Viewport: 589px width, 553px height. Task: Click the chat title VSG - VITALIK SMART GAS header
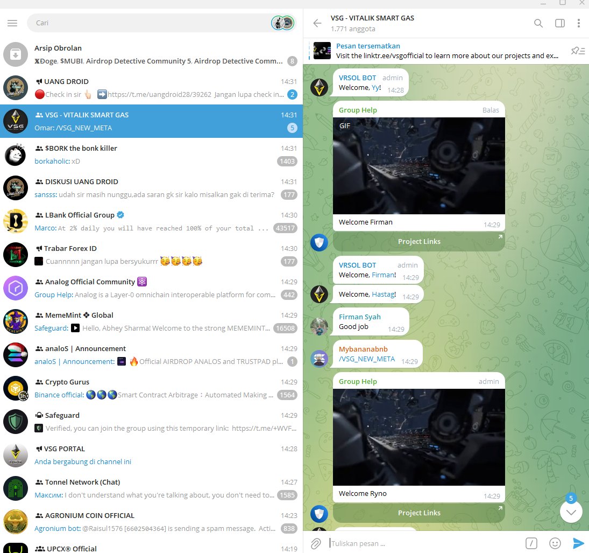click(x=372, y=18)
